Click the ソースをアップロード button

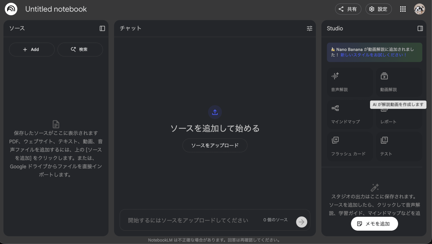(215, 145)
